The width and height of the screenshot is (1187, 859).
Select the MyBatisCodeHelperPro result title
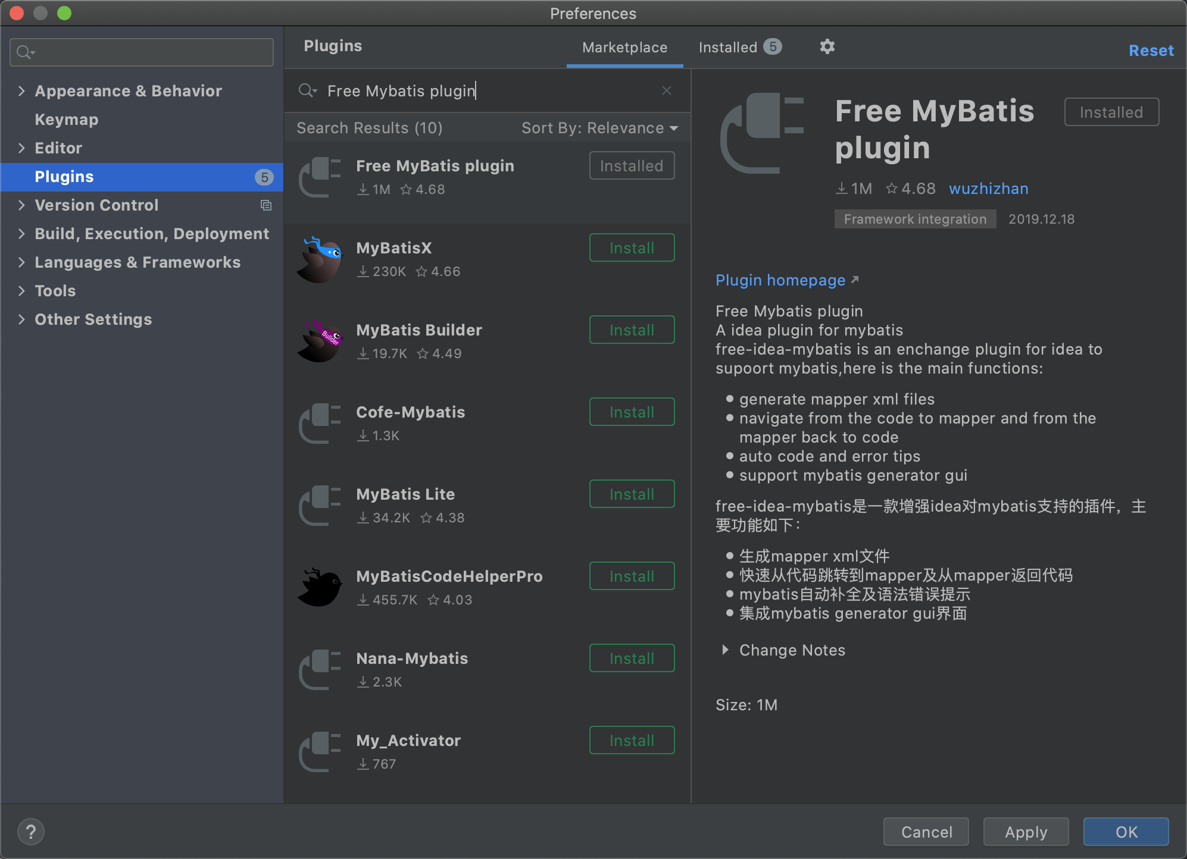pyautogui.click(x=449, y=576)
